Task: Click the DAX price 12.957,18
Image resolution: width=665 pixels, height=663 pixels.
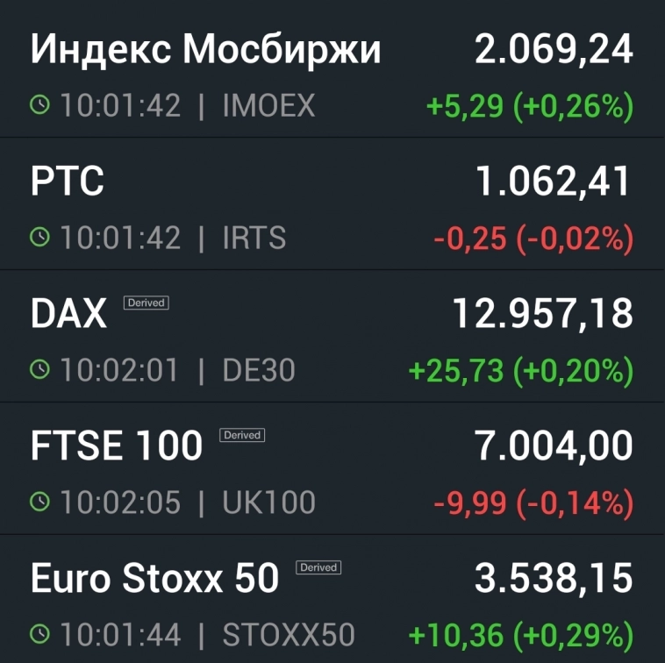Action: click(542, 314)
